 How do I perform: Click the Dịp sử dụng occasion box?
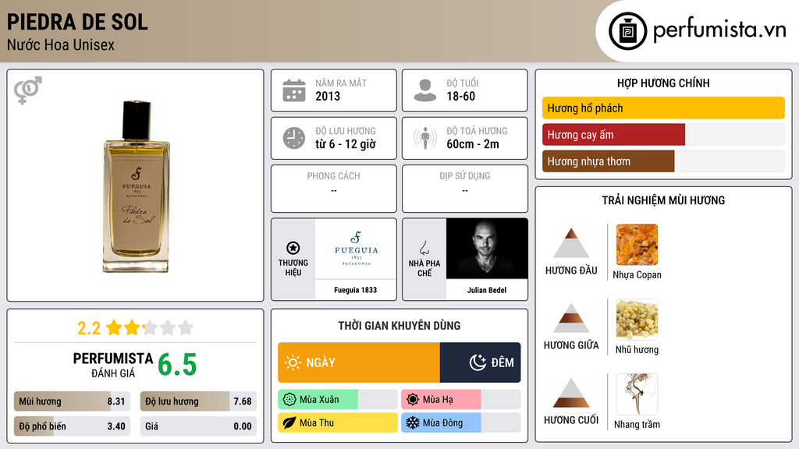(465, 189)
